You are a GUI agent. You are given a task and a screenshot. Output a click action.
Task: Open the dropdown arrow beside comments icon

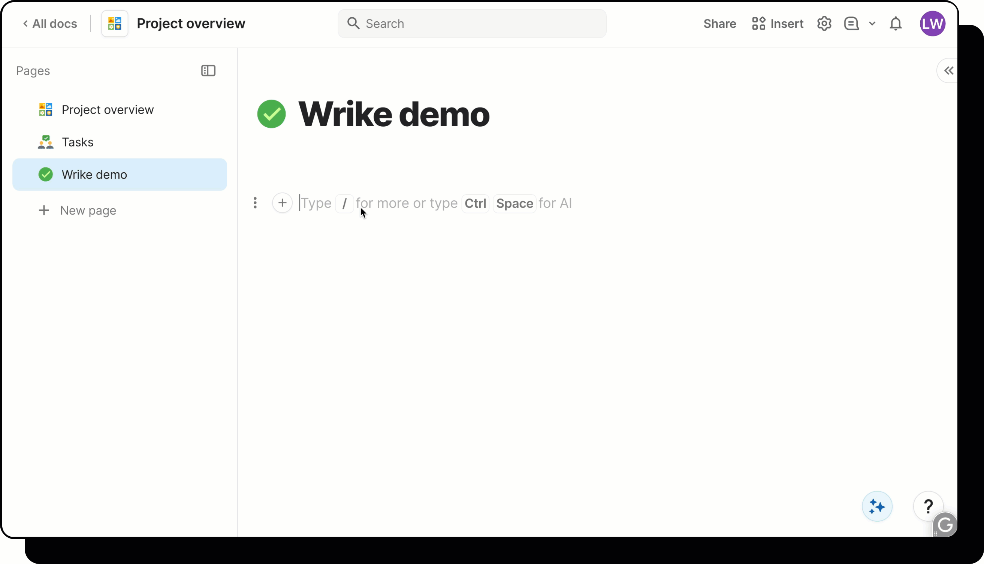872,23
